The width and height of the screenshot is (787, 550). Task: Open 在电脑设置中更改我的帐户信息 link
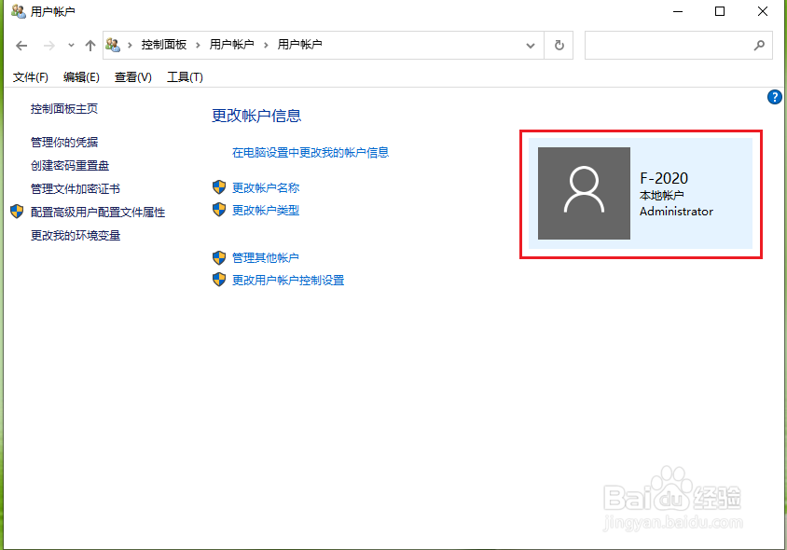pos(311,153)
